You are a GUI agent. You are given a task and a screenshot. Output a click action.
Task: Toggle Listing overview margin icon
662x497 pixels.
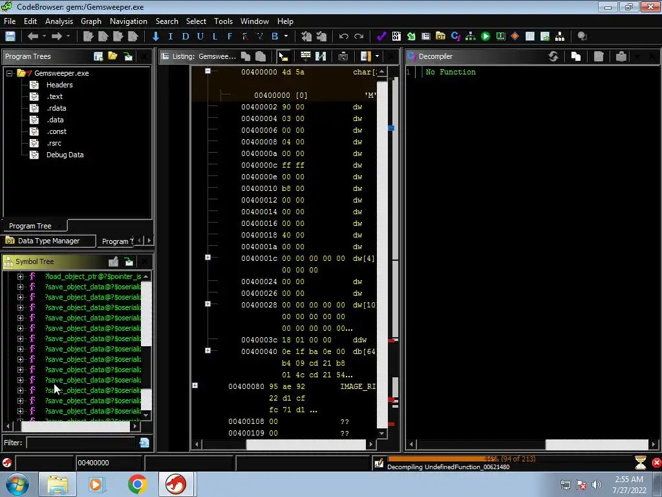pyautogui.click(x=366, y=56)
